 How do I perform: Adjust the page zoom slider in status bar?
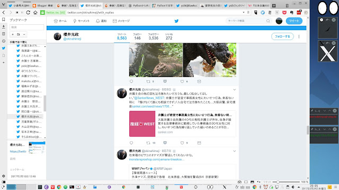[x=278, y=182]
